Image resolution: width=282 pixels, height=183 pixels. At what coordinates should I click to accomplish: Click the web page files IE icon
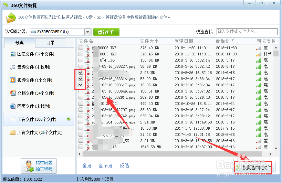click(13, 106)
